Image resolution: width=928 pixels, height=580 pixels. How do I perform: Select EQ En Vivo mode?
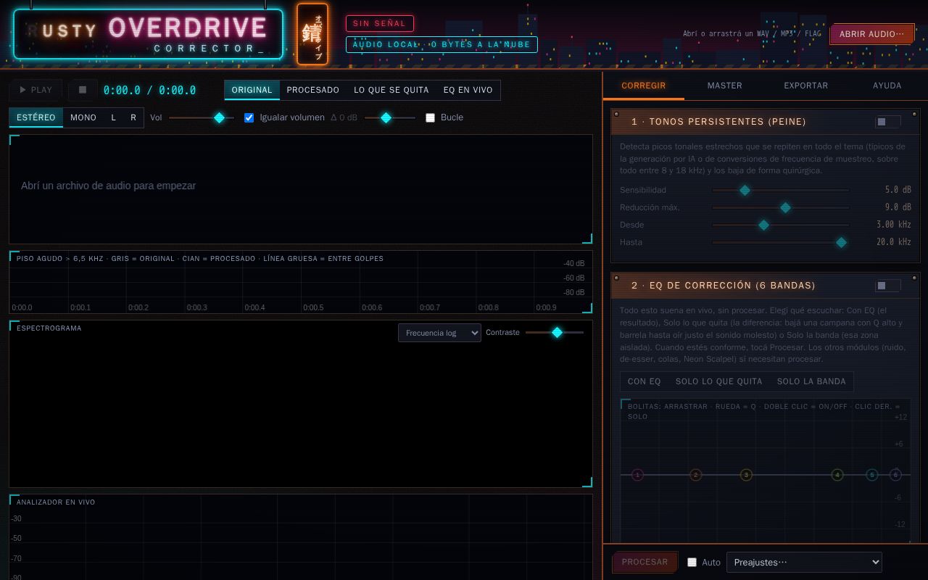coord(468,90)
